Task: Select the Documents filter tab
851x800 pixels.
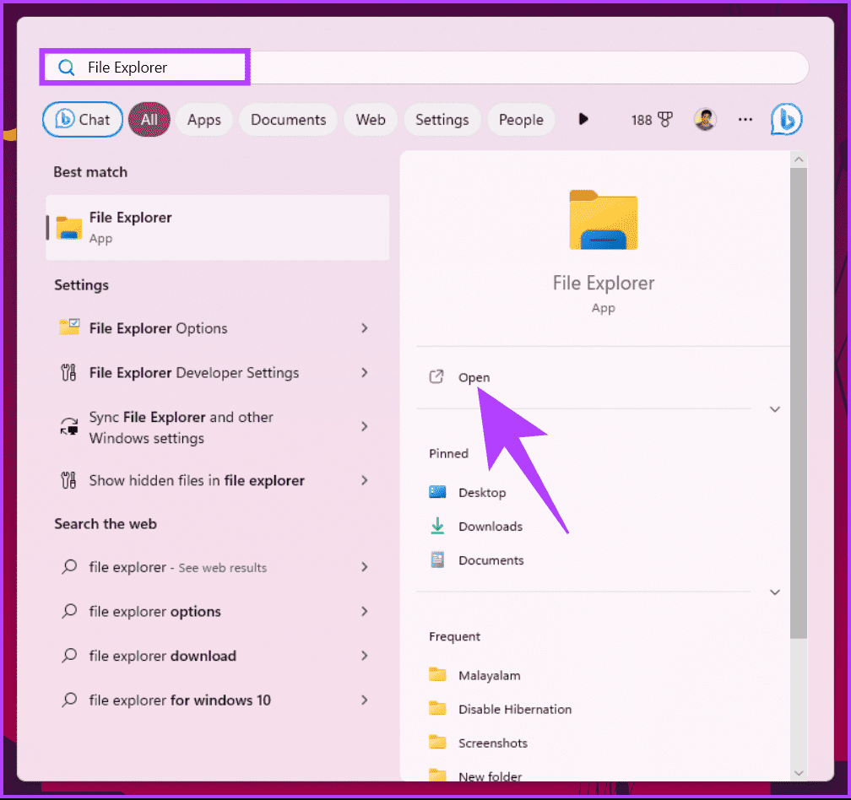Action: tap(288, 120)
